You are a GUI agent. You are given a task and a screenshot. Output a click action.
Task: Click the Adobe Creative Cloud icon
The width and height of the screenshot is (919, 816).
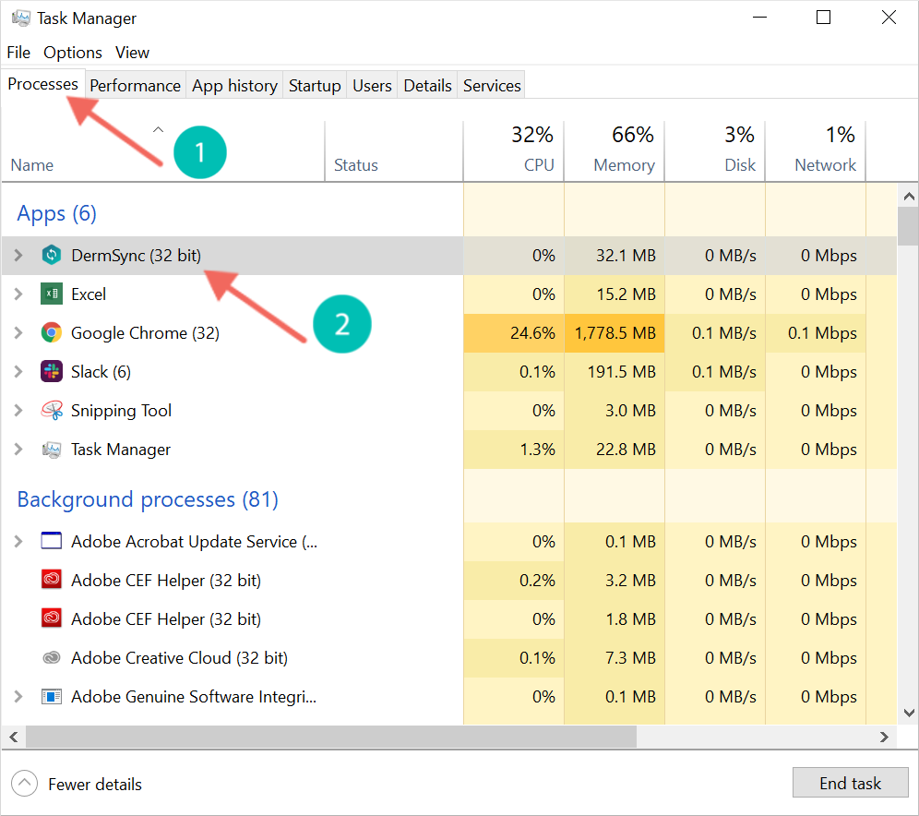[x=52, y=658]
